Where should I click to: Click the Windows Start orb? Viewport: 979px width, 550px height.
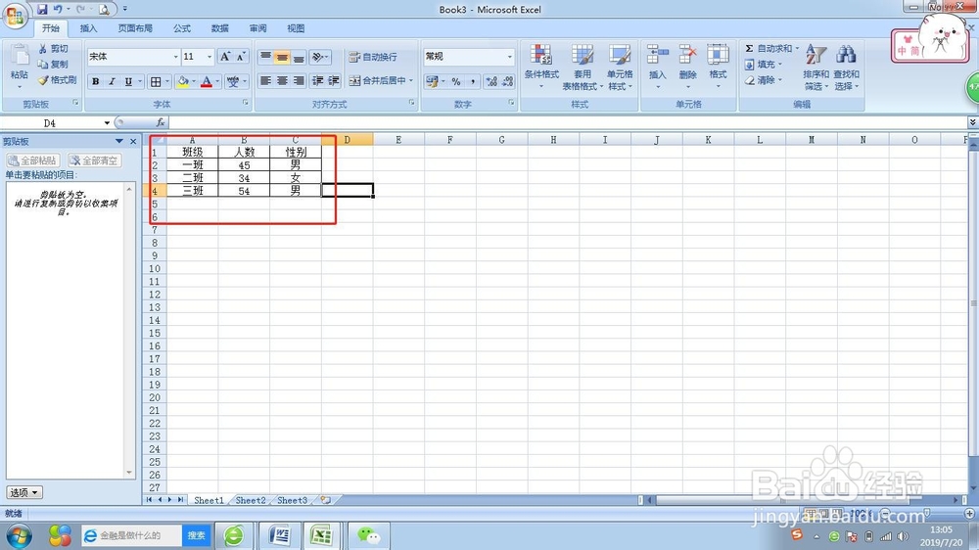[x=19, y=535]
